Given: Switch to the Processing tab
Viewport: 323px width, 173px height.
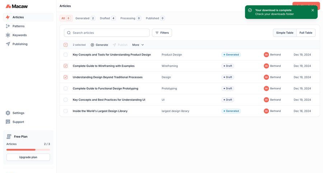Looking at the screenshot, I should pos(131,18).
